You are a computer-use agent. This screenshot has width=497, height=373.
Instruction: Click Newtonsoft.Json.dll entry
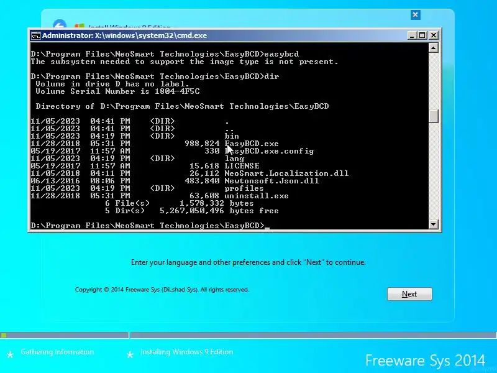(x=271, y=181)
